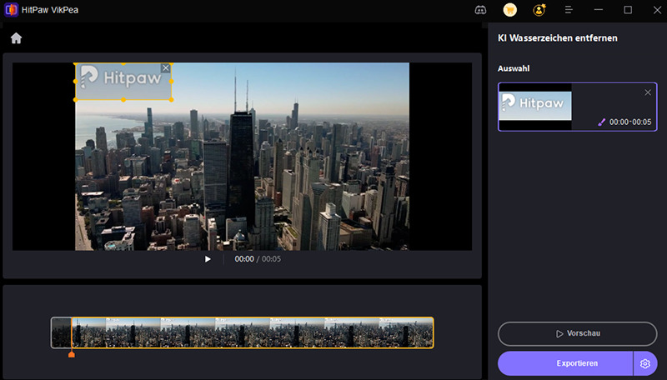Remove the watermark selection box on video

pos(165,68)
